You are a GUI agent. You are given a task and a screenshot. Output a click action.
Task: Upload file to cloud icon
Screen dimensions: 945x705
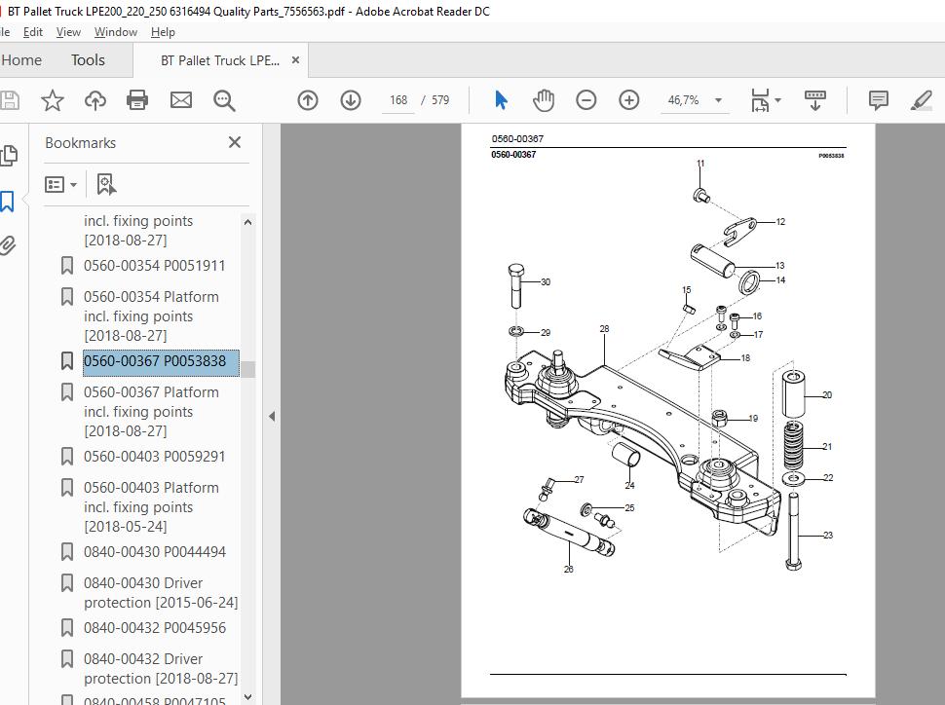pos(95,100)
